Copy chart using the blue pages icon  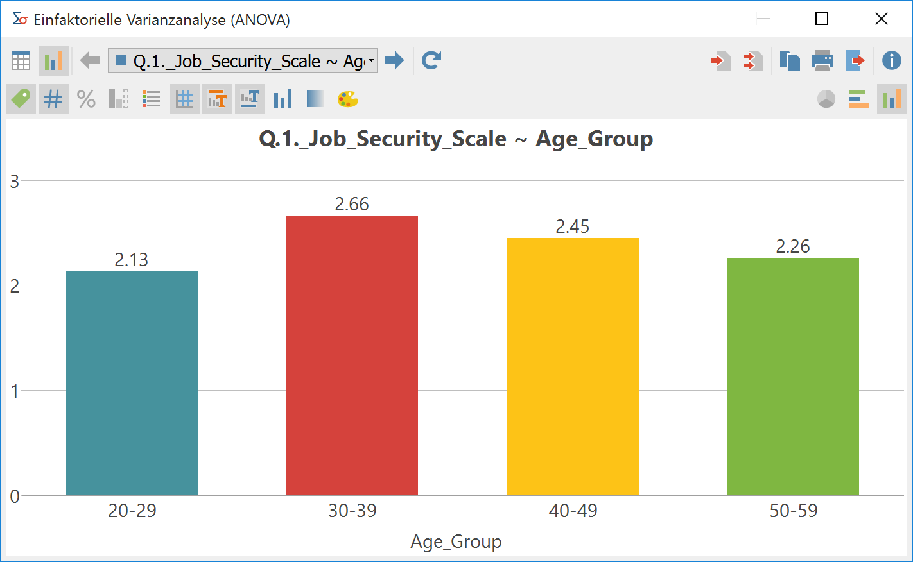click(789, 61)
